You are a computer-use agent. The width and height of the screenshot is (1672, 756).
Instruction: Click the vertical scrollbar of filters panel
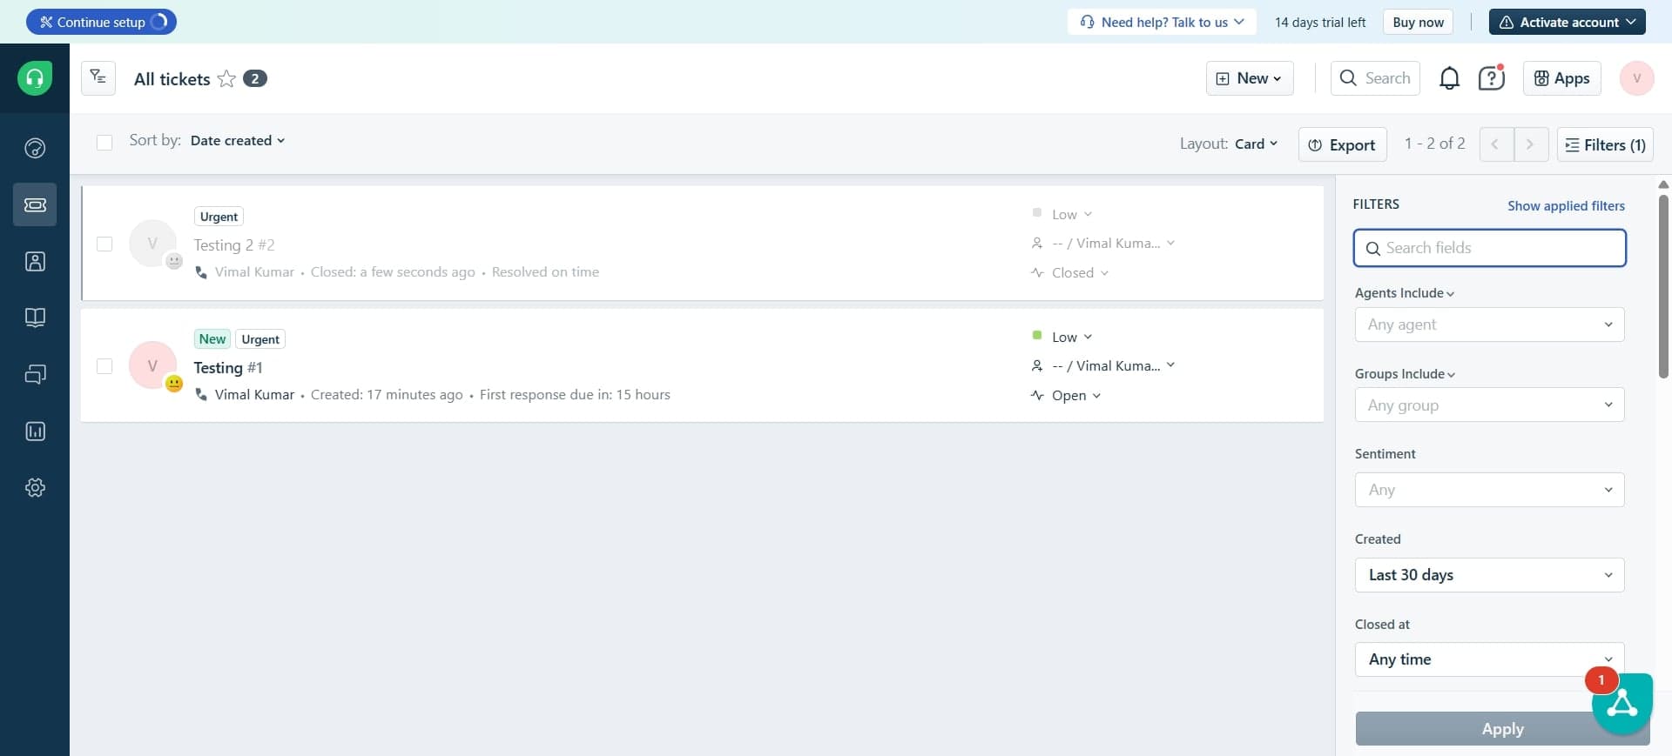click(1663, 287)
